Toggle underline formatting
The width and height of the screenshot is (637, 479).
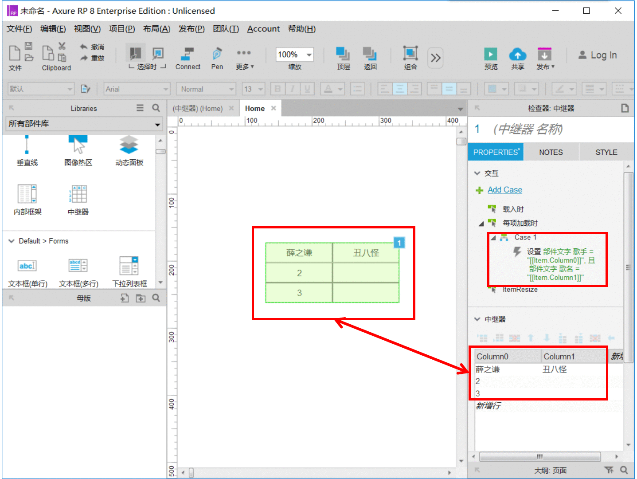307,89
